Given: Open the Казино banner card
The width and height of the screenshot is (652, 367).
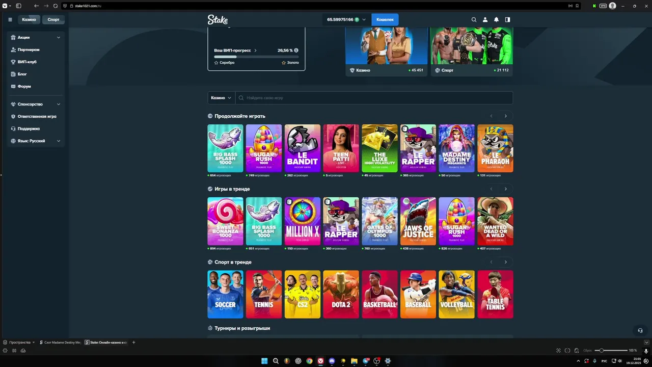Looking at the screenshot, I should tap(386, 51).
